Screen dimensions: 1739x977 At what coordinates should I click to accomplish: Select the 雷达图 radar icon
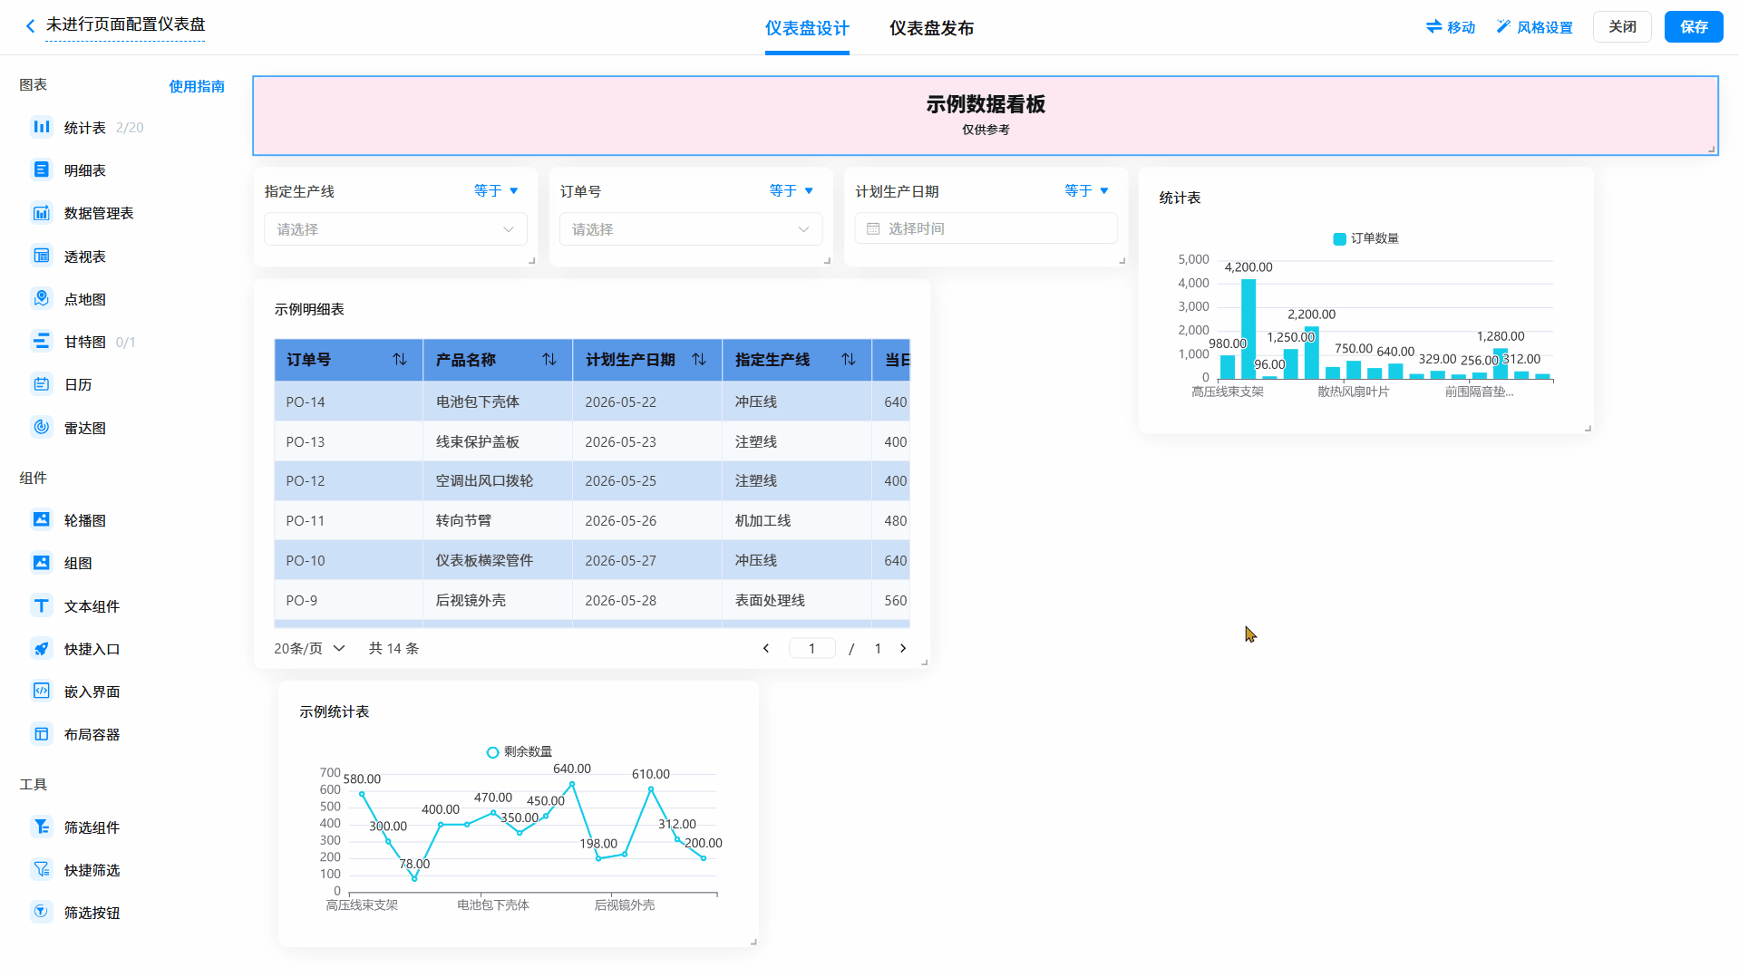[42, 427]
